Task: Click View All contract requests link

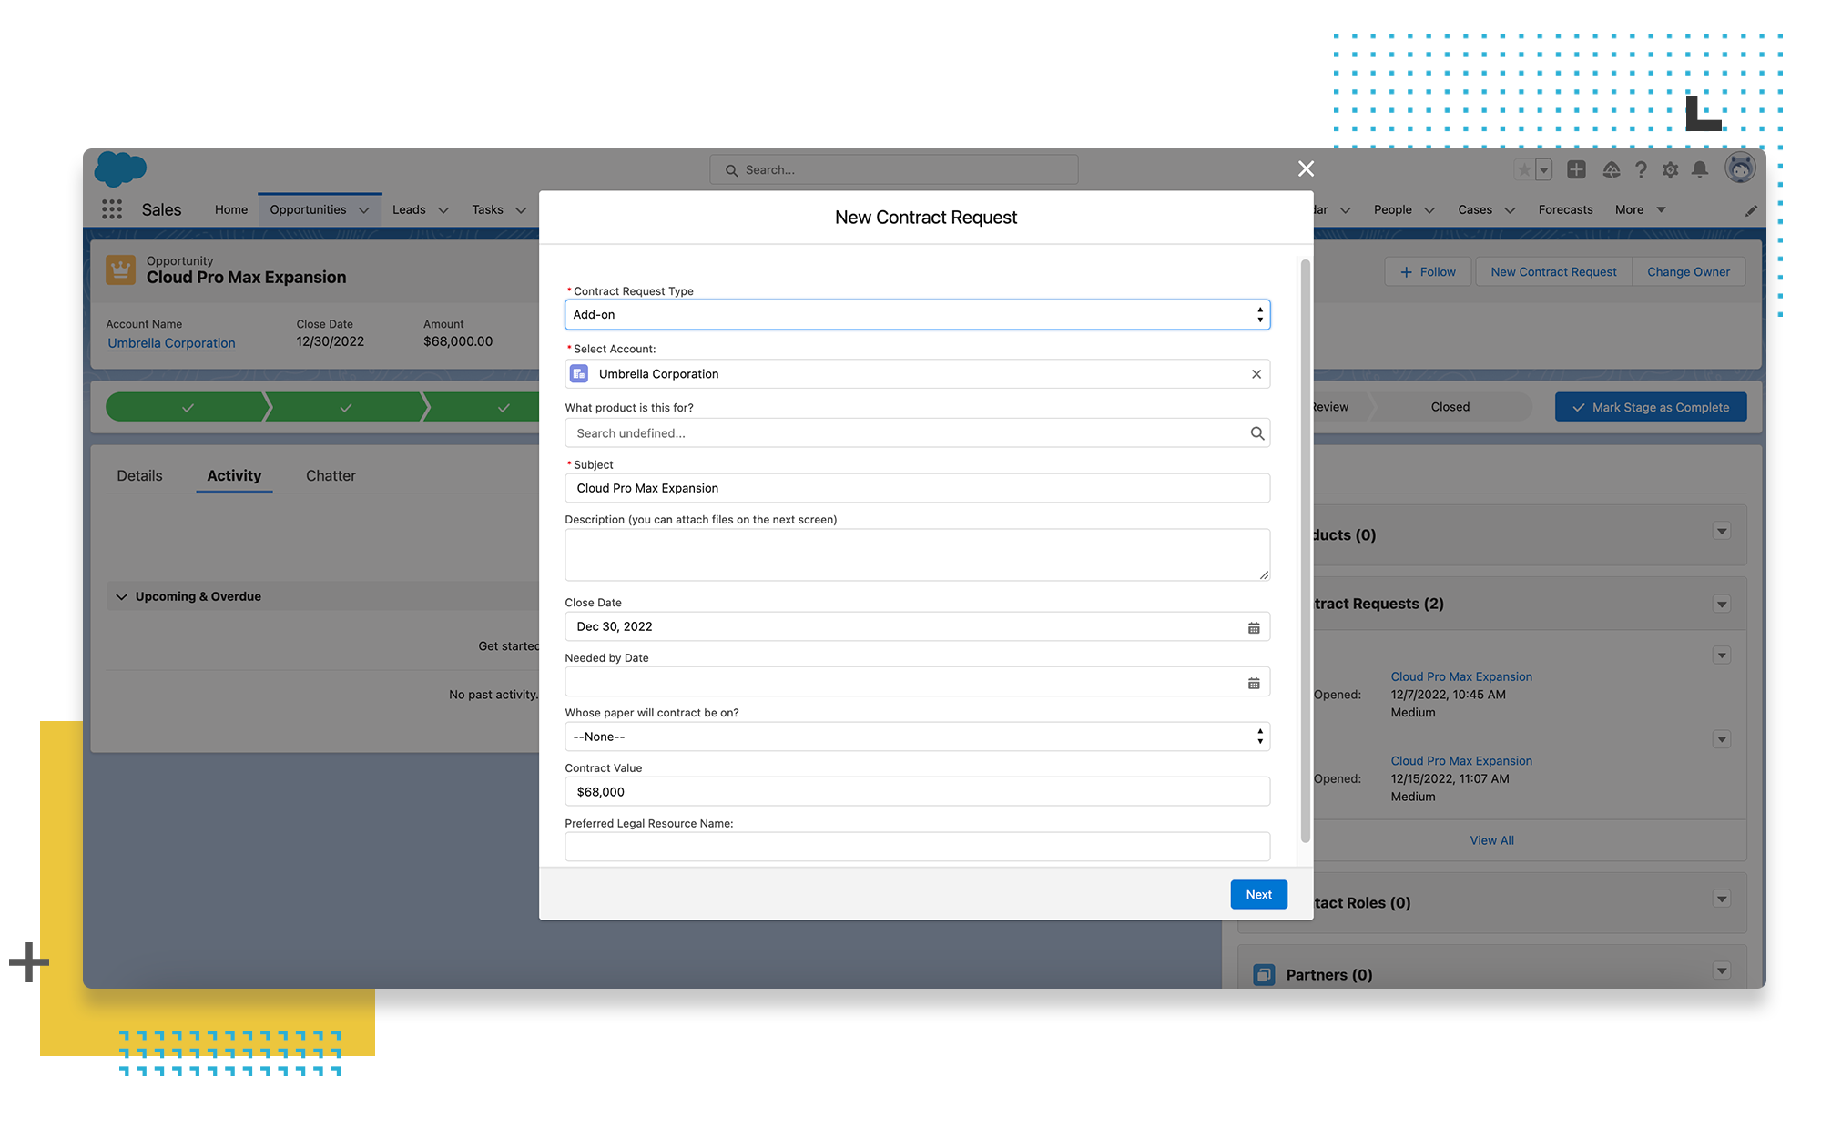Action: click(1491, 841)
